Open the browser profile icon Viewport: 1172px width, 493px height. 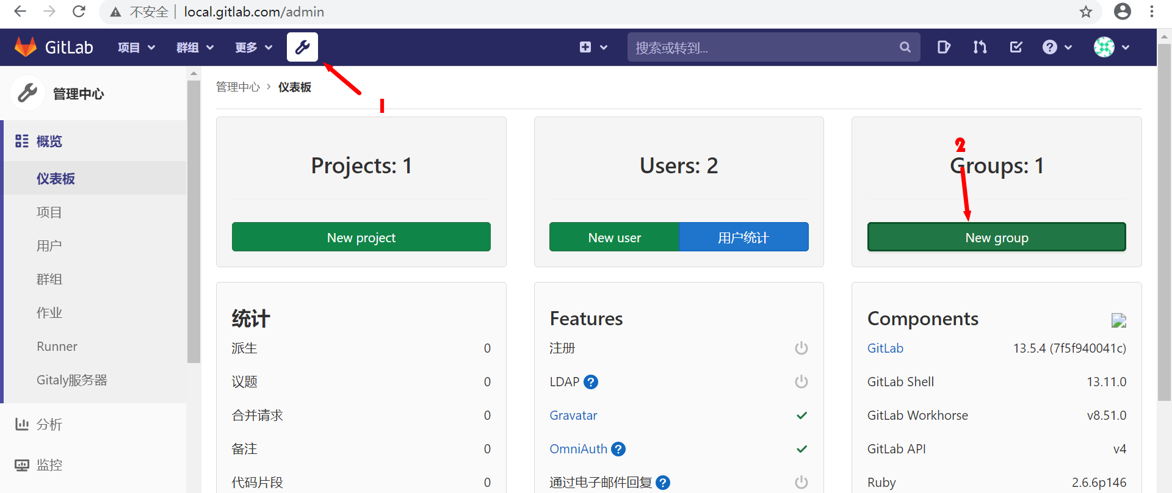[x=1123, y=12]
